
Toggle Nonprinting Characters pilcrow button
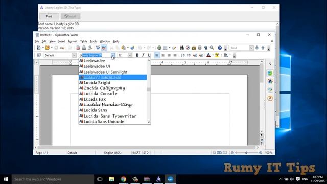[x=205, y=48]
